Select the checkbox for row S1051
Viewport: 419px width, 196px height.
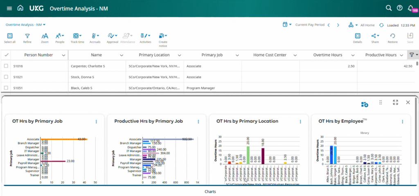(6, 88)
